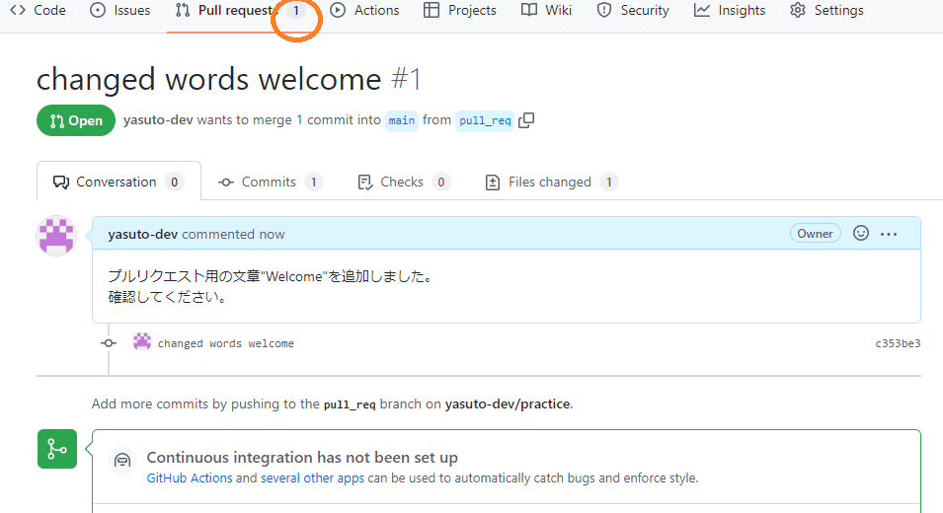The height and width of the screenshot is (513, 943).
Task: Click the Issues circle-dot icon
Action: pos(98,10)
